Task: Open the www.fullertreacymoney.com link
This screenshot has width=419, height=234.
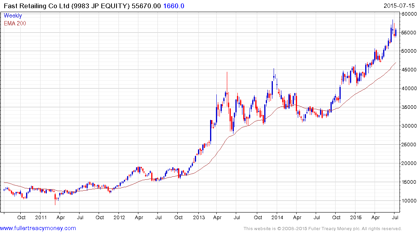Action: coord(38,228)
